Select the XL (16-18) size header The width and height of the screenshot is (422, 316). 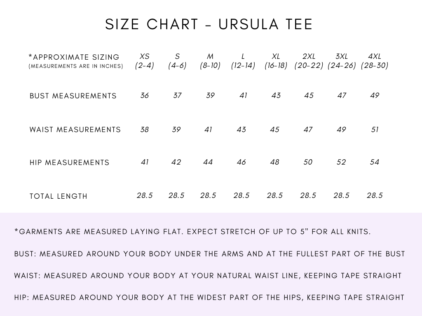coord(276,61)
